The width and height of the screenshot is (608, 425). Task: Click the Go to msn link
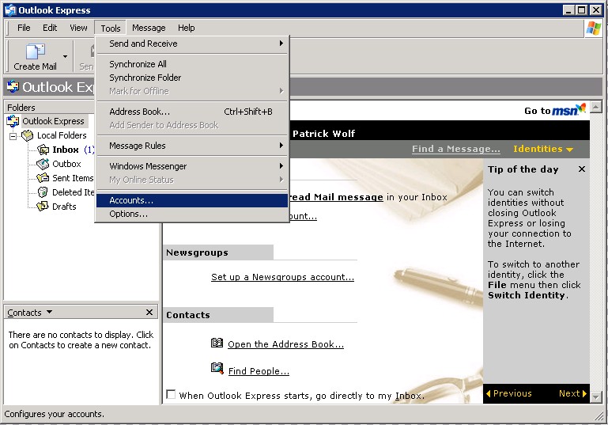tap(555, 109)
